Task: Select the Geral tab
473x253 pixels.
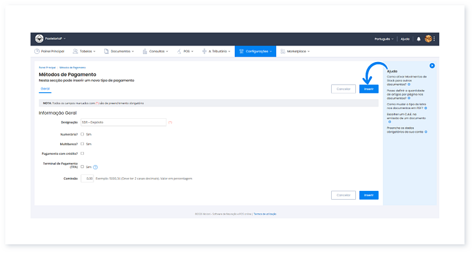Action: click(45, 88)
